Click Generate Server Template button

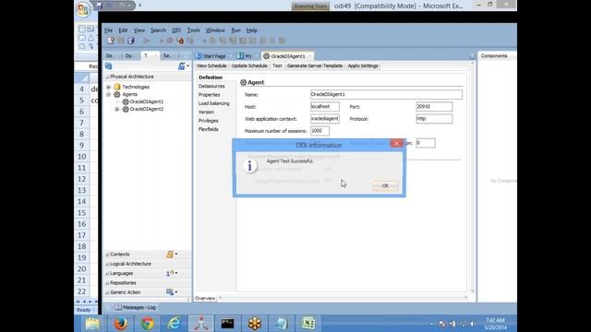tap(315, 65)
